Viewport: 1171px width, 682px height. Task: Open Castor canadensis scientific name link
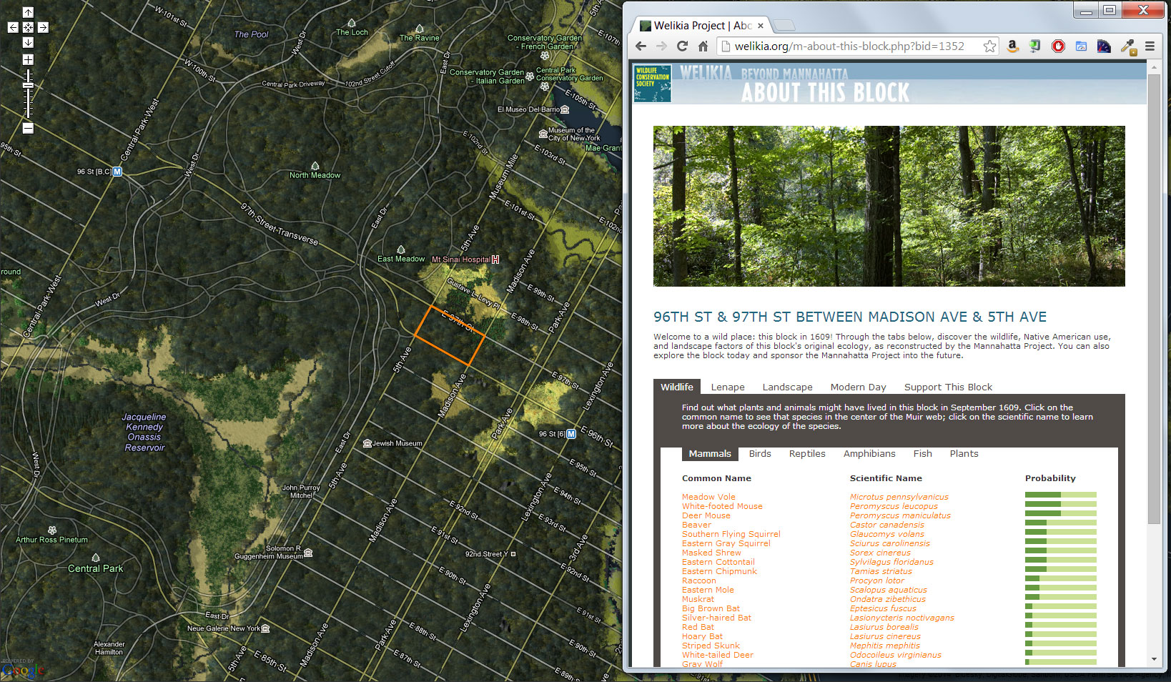tap(887, 525)
